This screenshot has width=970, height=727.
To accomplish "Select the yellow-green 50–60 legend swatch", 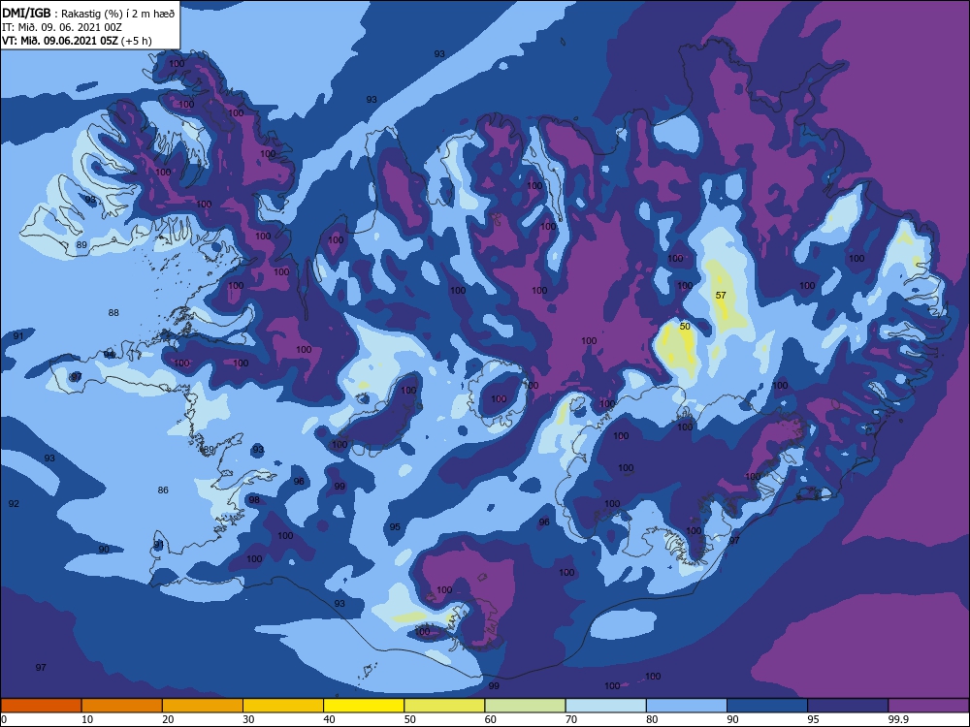I will coord(444,706).
